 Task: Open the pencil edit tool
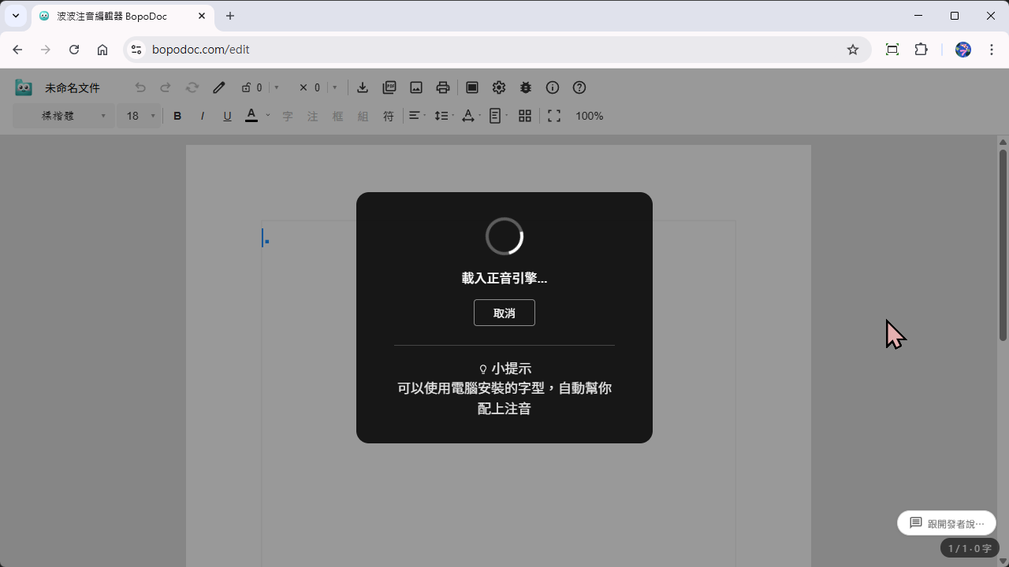[x=218, y=87]
